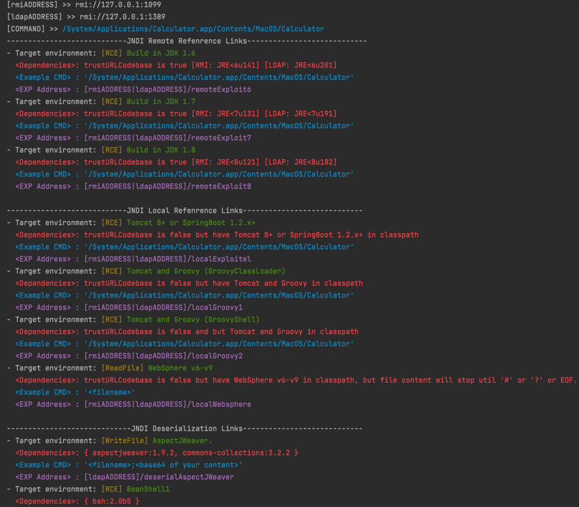Click the JNDI Local Refenrence Links header
The image size is (579, 507).
tap(185, 210)
